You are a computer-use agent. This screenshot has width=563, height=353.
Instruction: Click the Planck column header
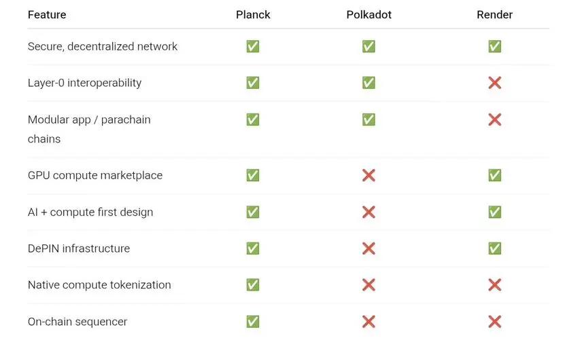point(252,15)
